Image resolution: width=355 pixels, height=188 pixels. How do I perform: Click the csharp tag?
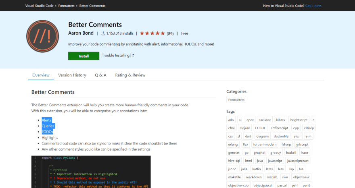point(309,128)
